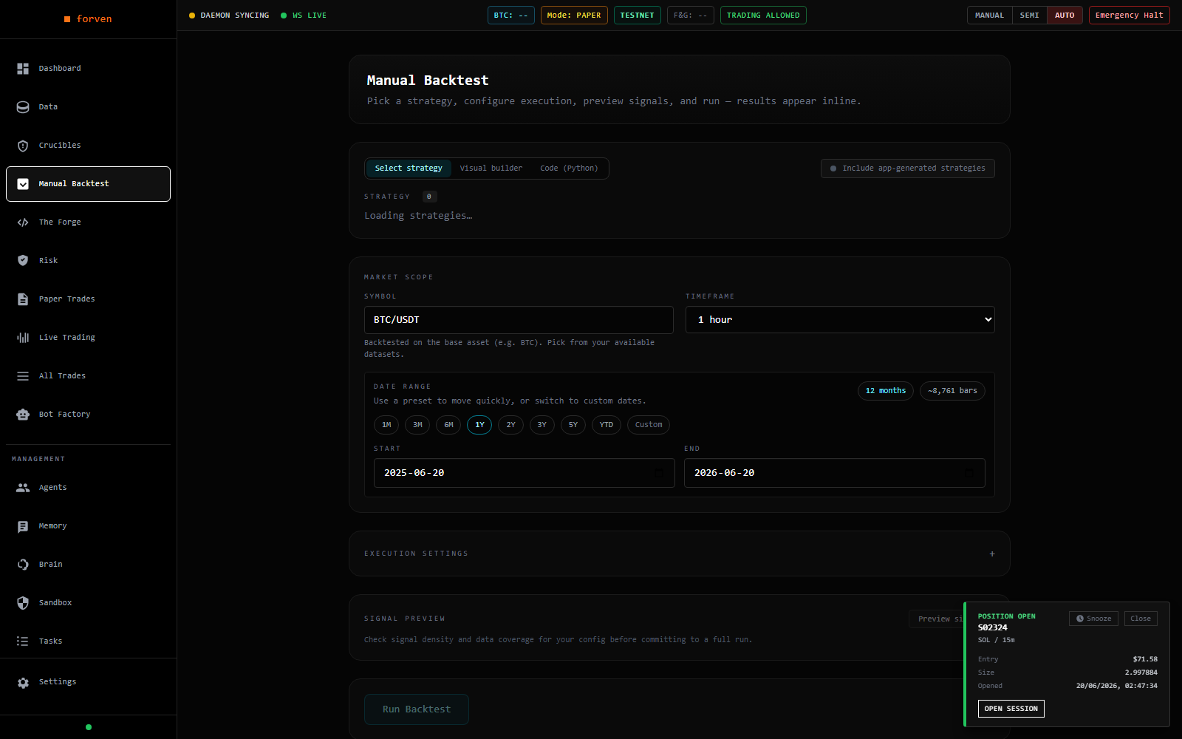Viewport: 1182px width, 739px height.
Task: Click the F&G indicator badge
Action: (691, 16)
